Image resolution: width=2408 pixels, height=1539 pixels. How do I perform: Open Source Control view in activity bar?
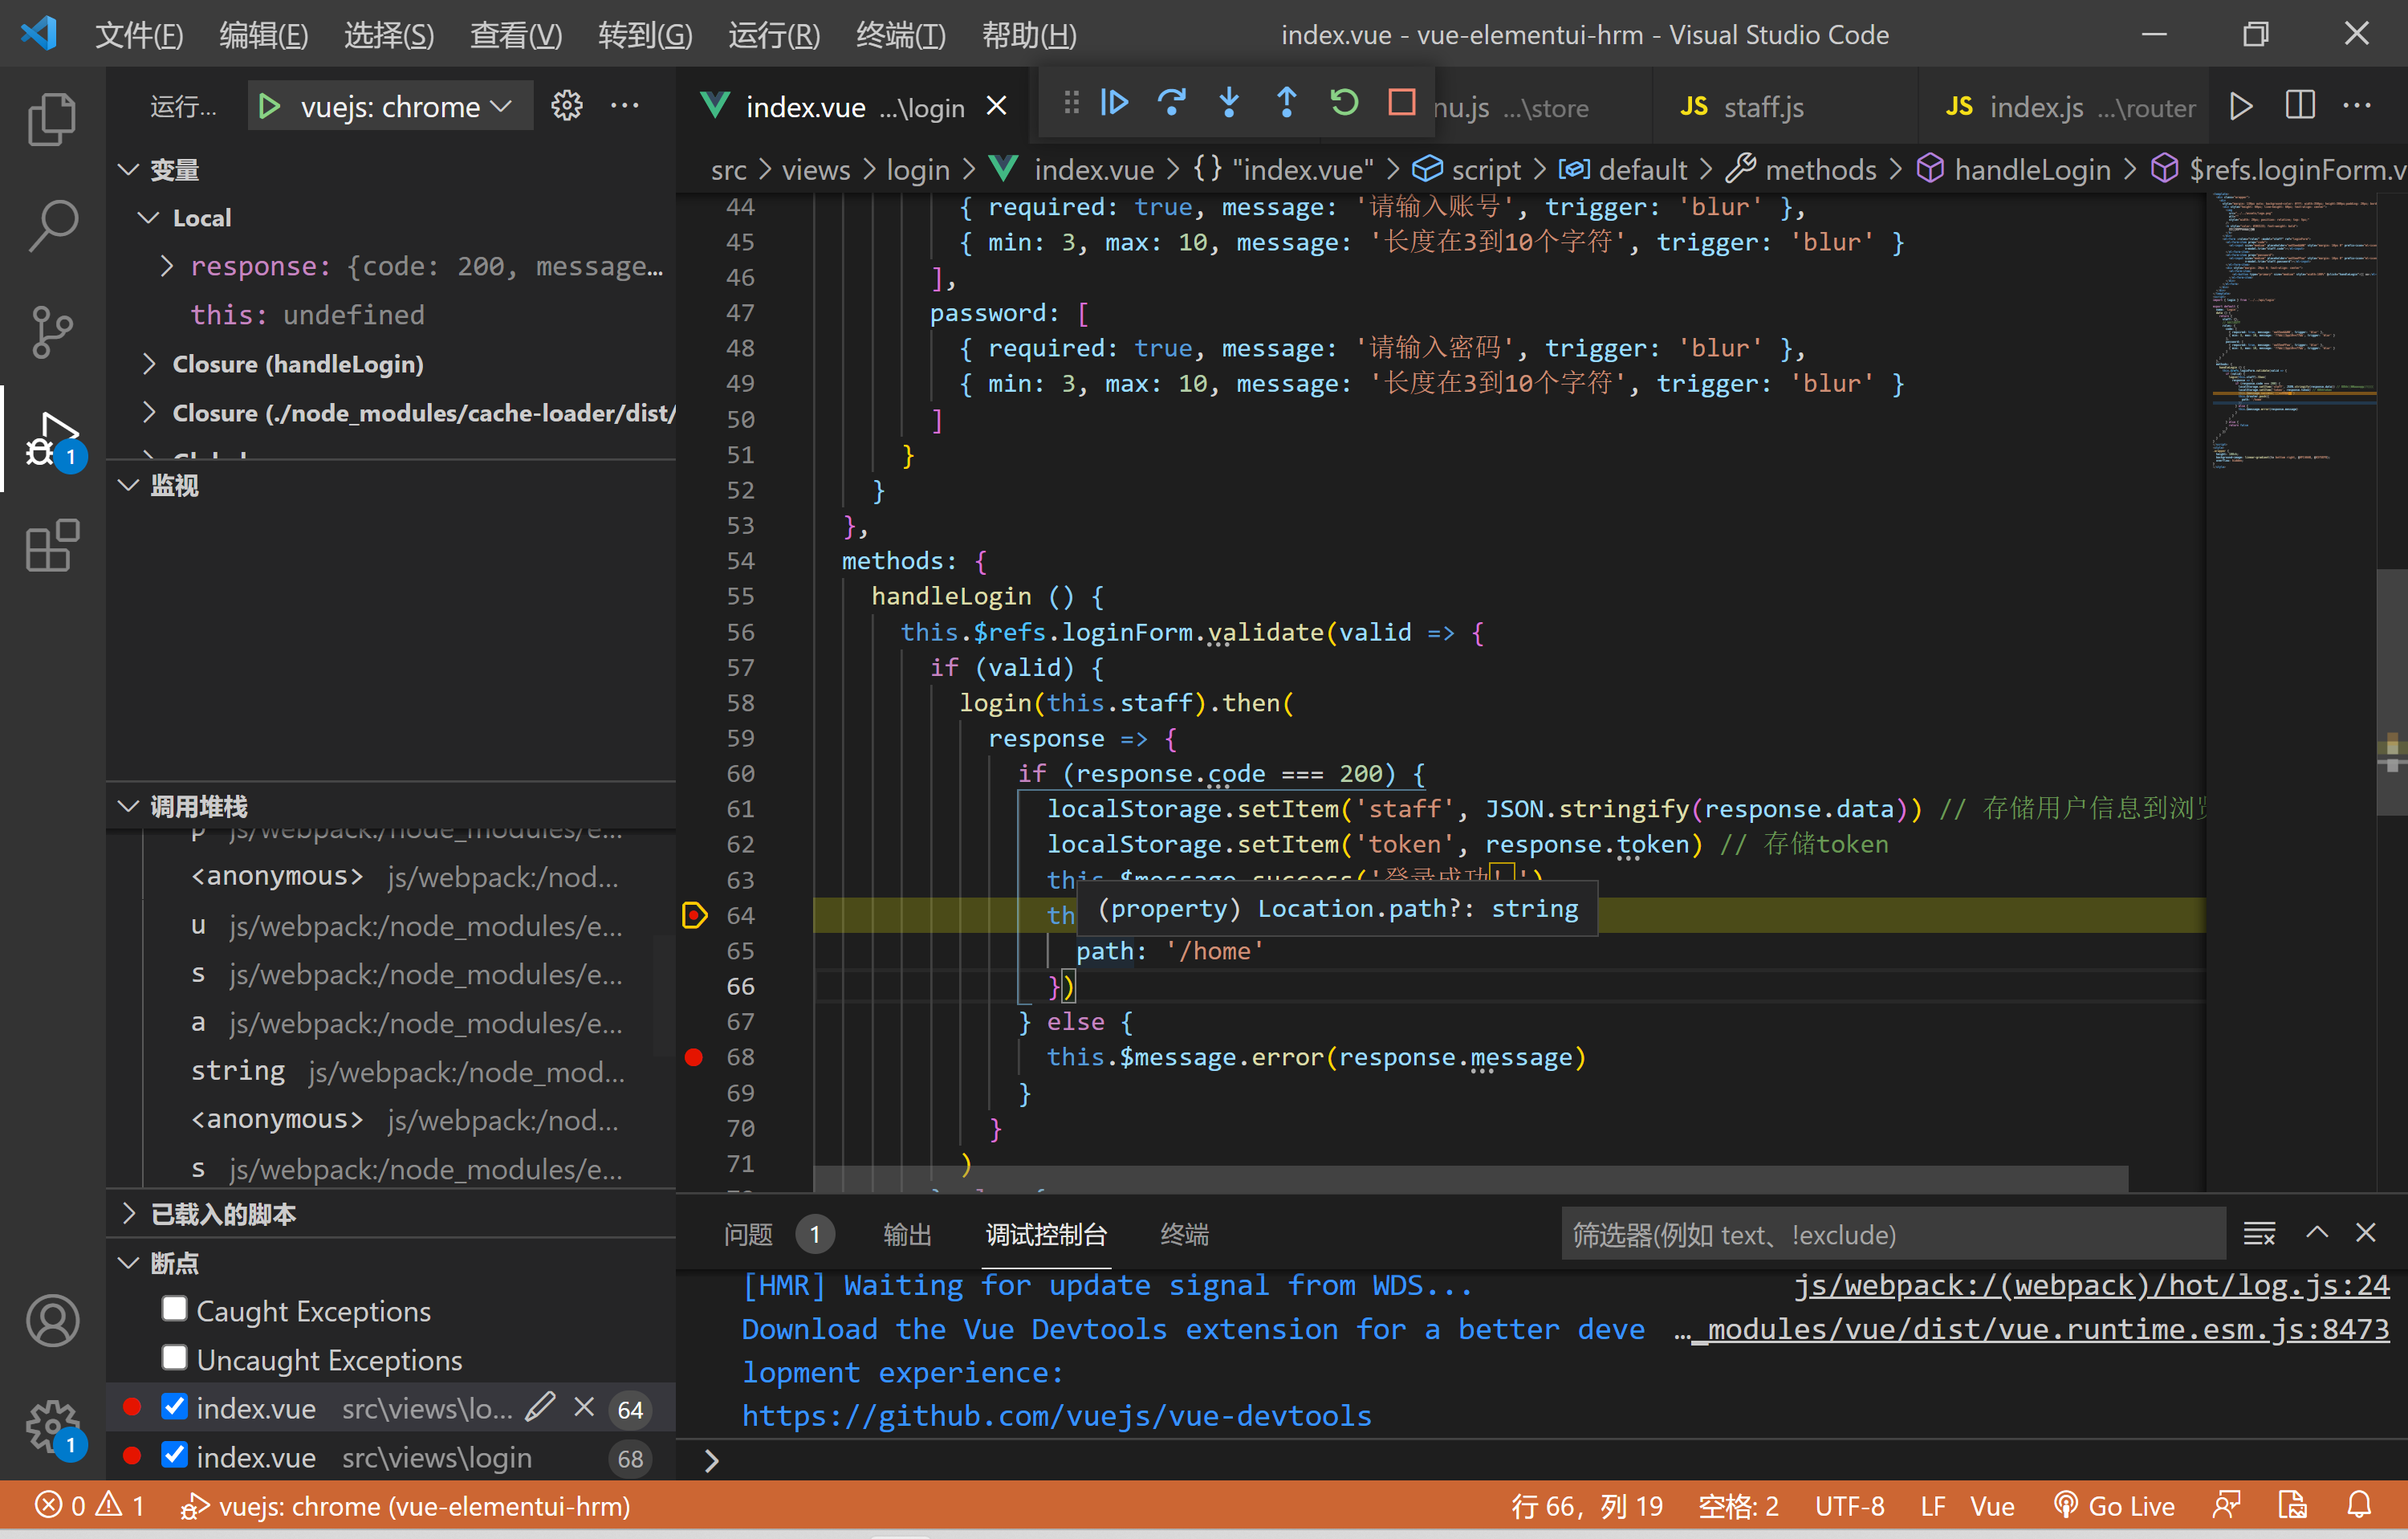[52, 332]
